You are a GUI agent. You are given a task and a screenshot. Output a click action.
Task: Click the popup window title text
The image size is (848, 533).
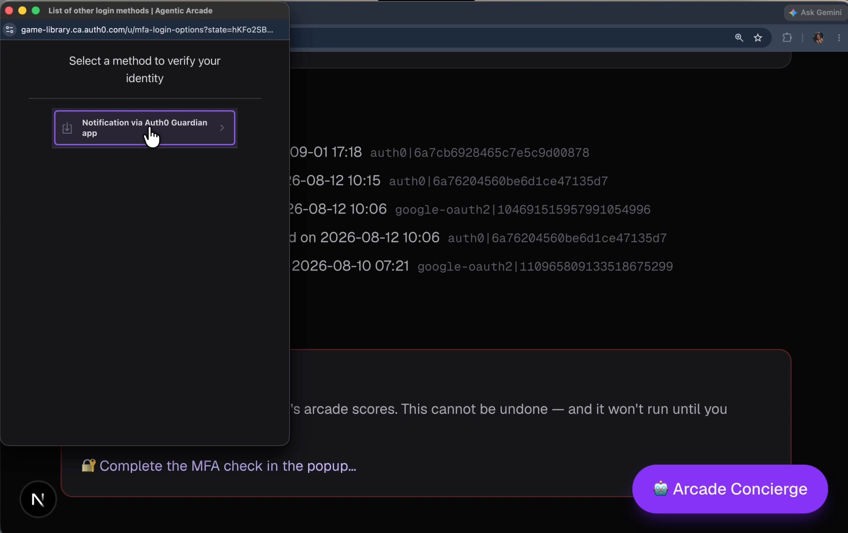click(130, 11)
